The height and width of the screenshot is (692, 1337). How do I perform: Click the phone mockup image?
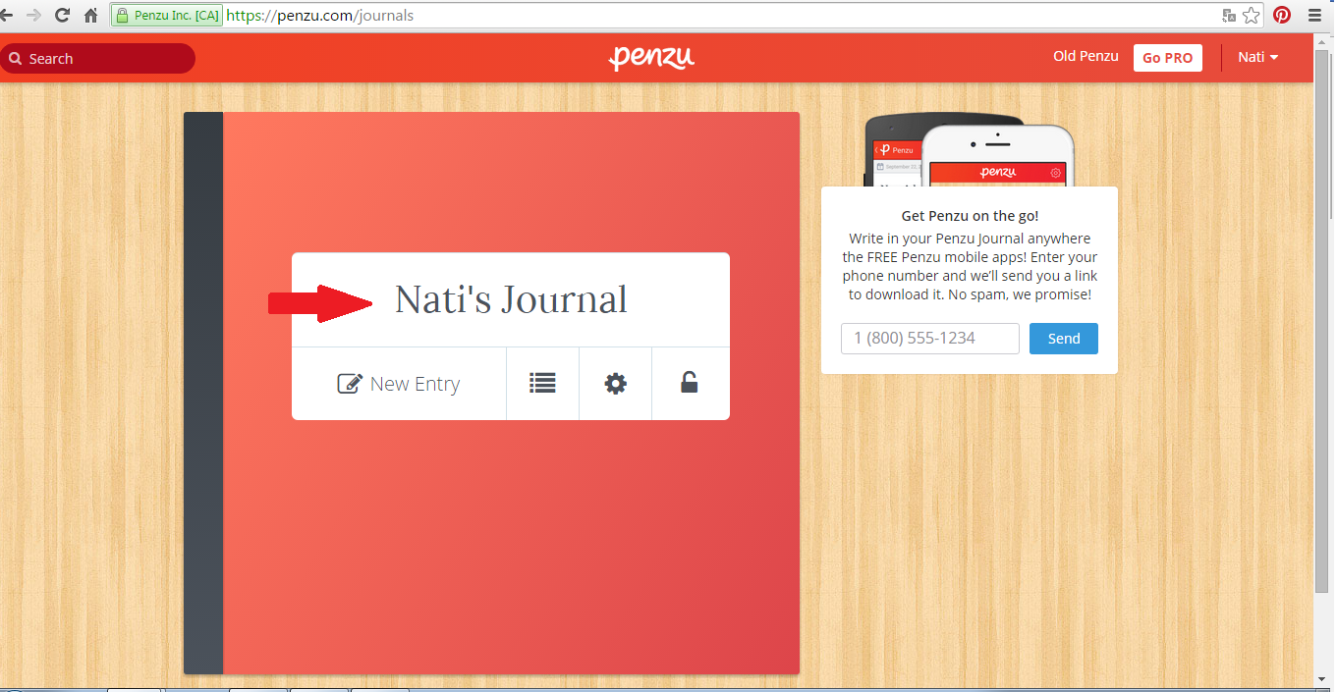click(x=969, y=150)
